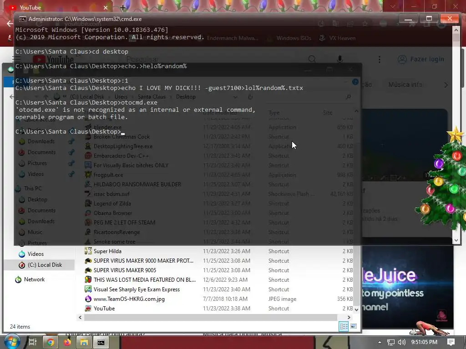
Task: Click the YouTube search magnifier icon
Action: (312, 59)
